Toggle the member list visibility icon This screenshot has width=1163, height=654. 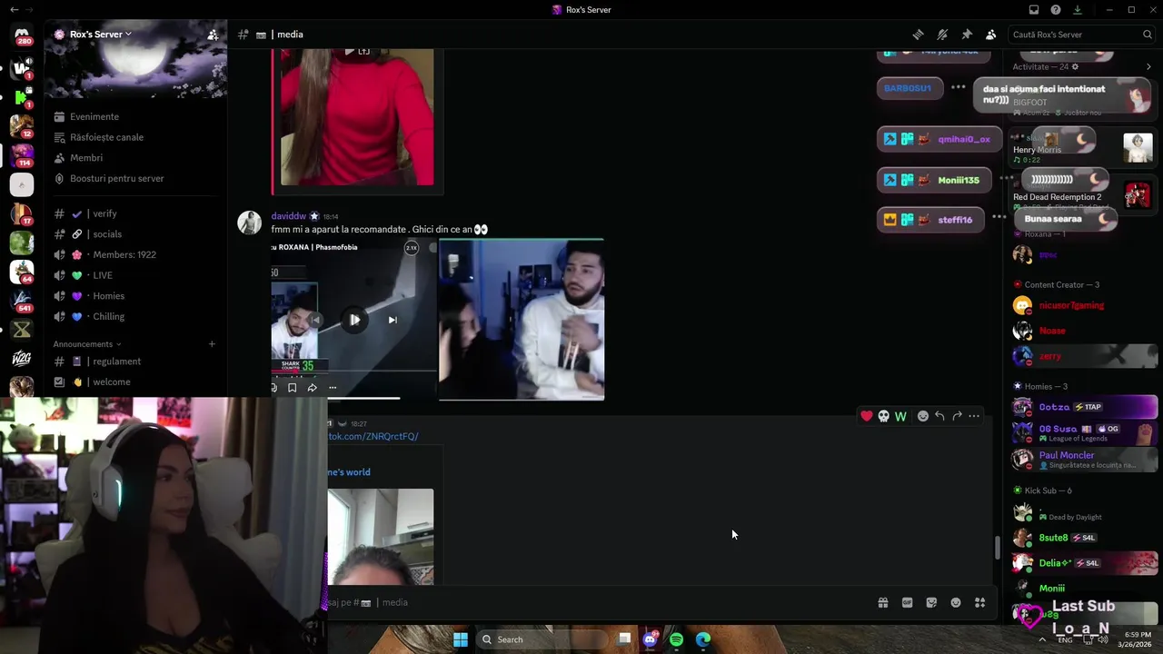click(990, 35)
